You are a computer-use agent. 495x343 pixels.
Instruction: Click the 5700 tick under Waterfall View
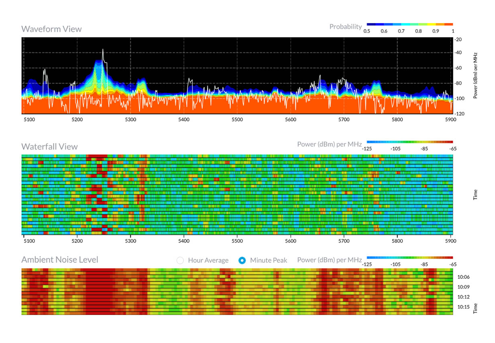344,241
